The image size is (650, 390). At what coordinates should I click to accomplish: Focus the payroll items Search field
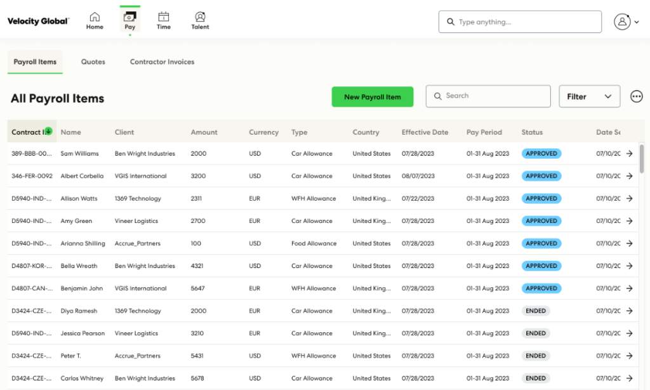point(488,97)
